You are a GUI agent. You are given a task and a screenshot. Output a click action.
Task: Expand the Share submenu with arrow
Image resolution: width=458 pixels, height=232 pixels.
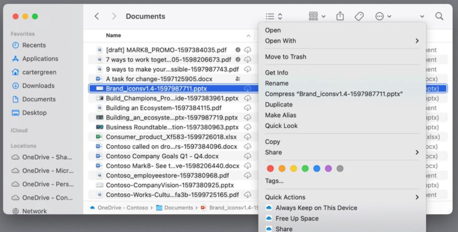point(342,152)
